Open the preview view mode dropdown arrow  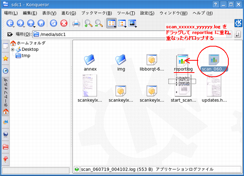click(136, 27)
